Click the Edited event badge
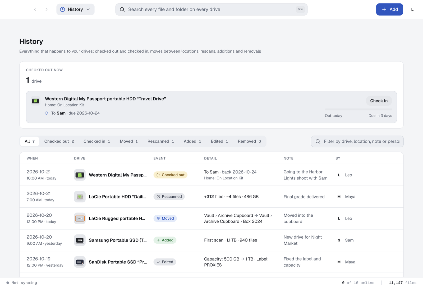 pos(165,262)
